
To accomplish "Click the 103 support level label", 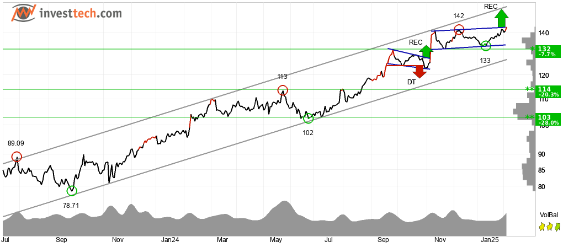I will [547, 120].
